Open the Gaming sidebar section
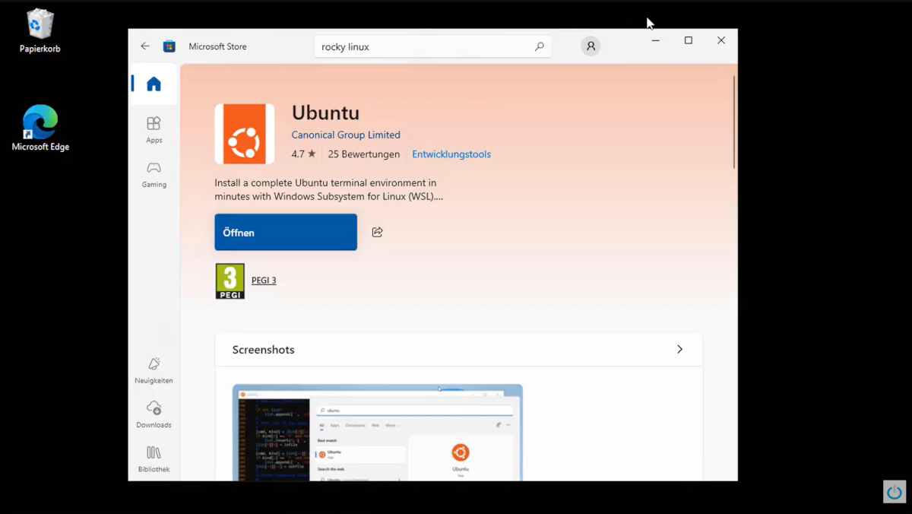The image size is (912, 514). coord(154,173)
